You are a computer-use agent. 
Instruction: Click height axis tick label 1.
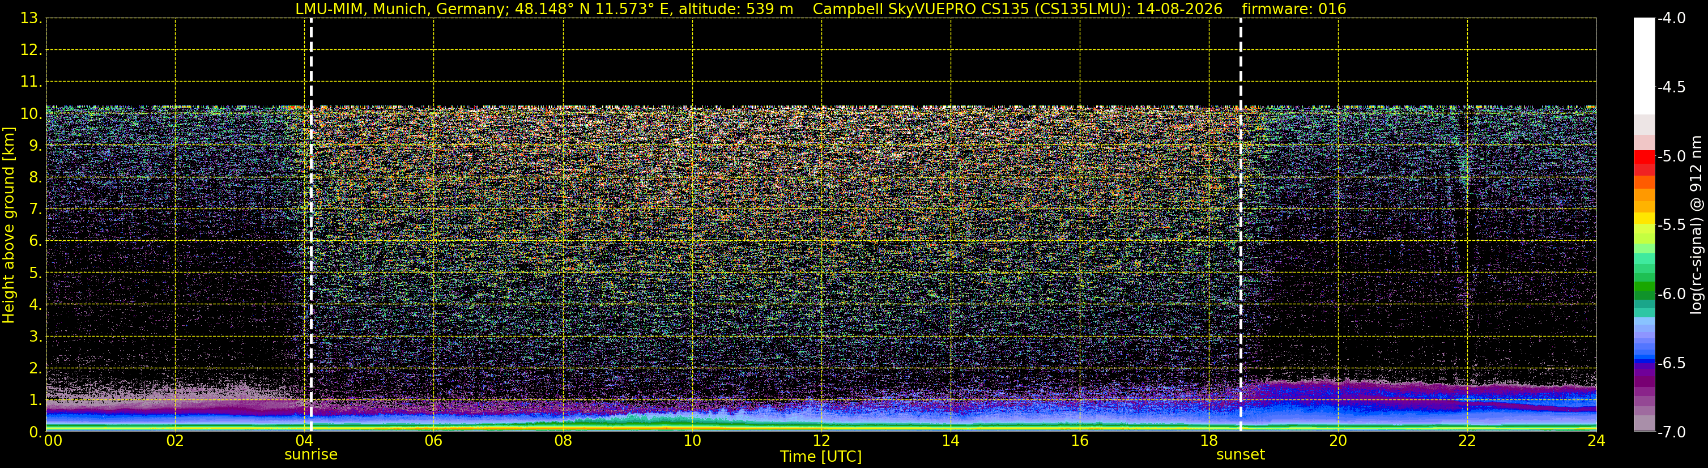pos(35,401)
